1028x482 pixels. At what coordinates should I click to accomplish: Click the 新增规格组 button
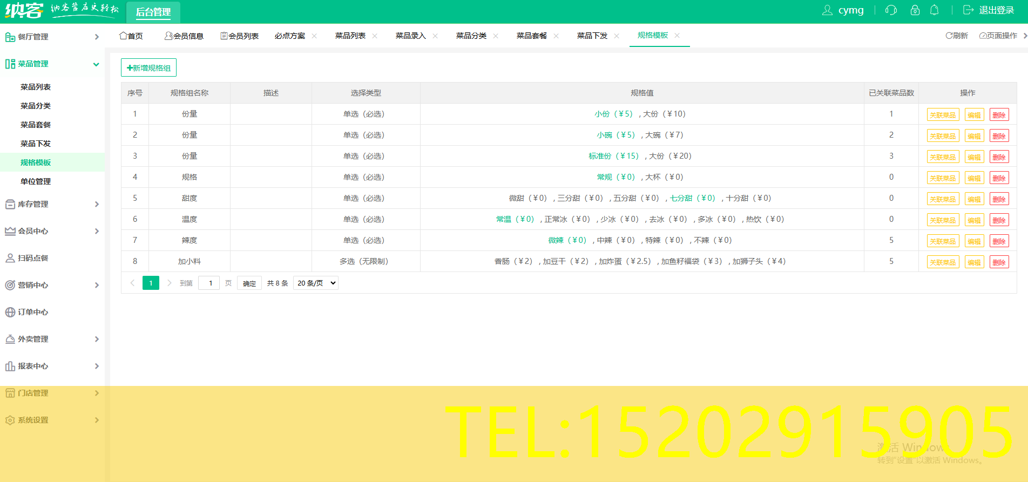[148, 67]
